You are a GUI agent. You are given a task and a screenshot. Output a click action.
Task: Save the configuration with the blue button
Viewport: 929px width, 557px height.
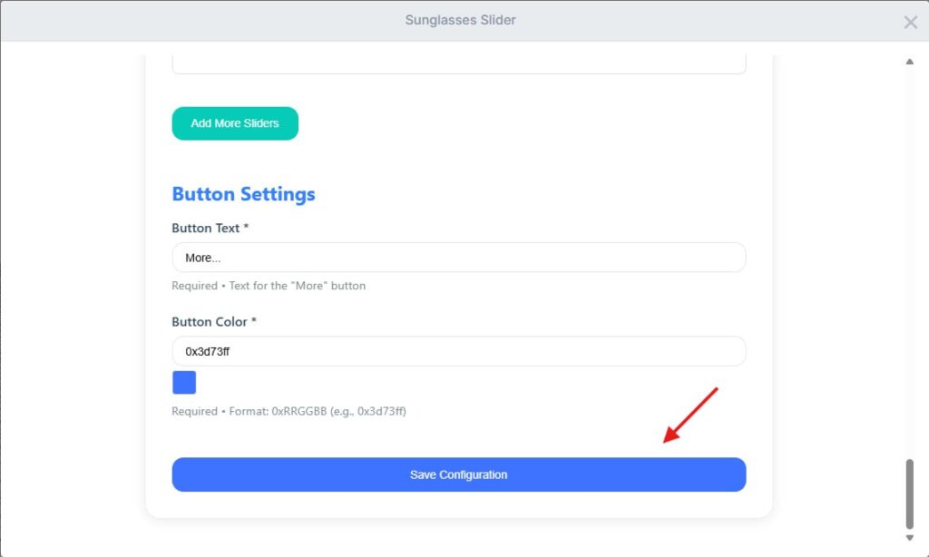[x=458, y=474]
